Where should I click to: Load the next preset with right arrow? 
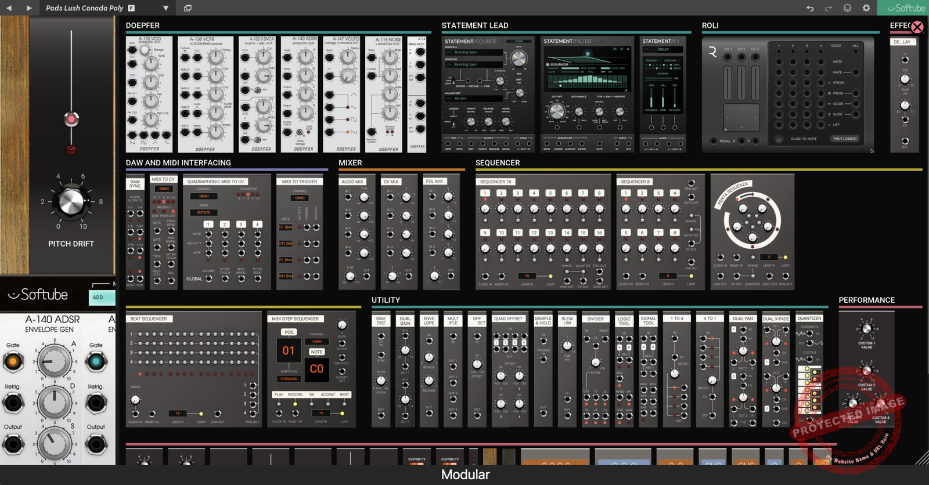pyautogui.click(x=29, y=8)
